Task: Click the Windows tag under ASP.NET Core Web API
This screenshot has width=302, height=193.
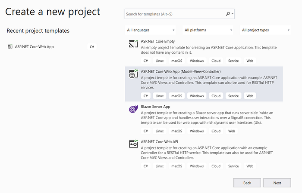Action: click(197, 166)
